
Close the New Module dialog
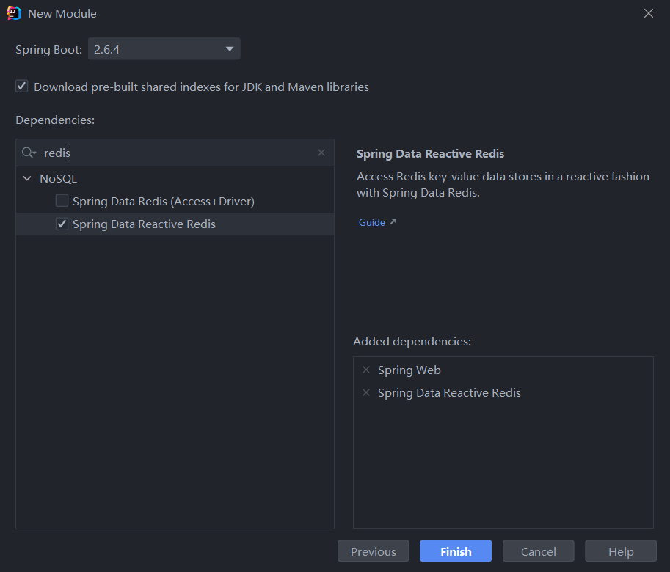pyautogui.click(x=649, y=13)
